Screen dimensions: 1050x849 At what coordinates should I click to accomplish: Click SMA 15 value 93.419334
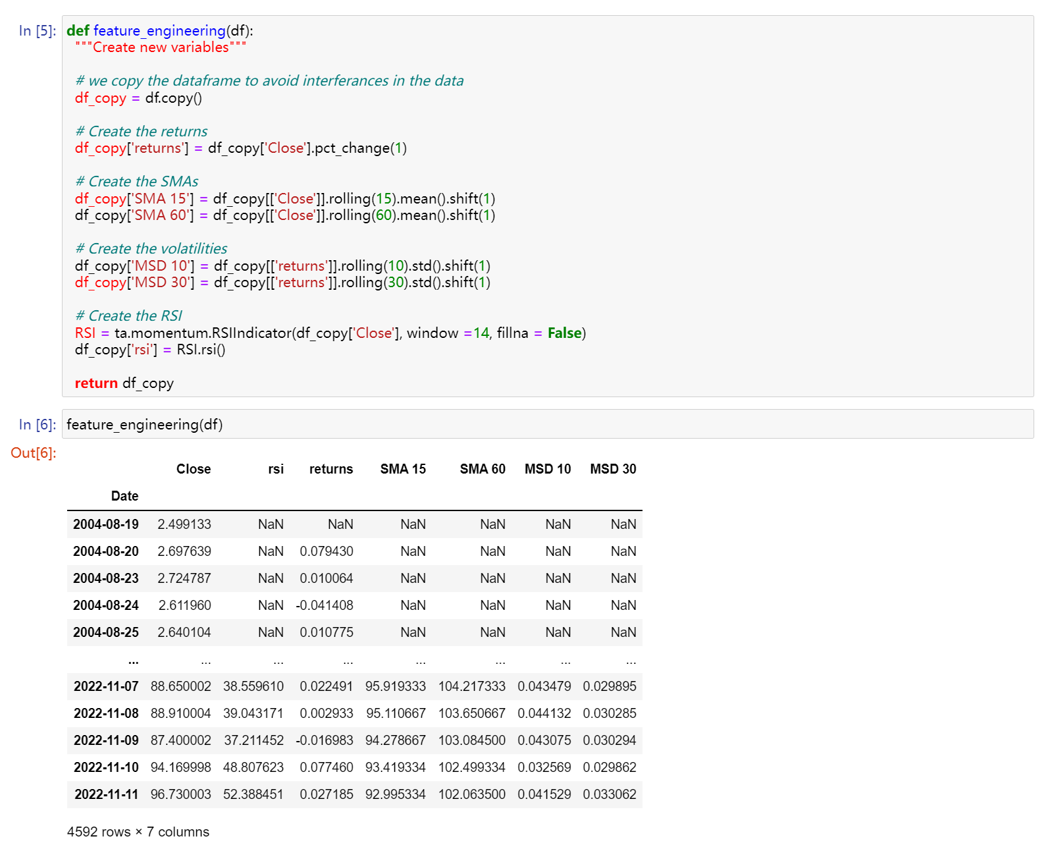point(396,767)
